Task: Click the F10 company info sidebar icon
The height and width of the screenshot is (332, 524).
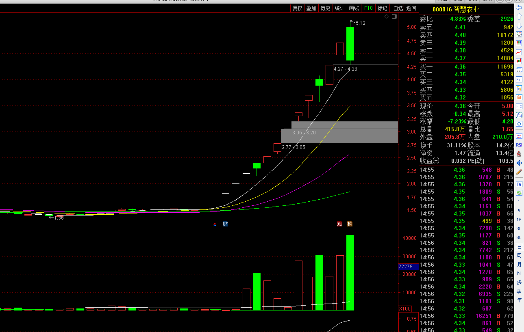Action: click(519, 80)
